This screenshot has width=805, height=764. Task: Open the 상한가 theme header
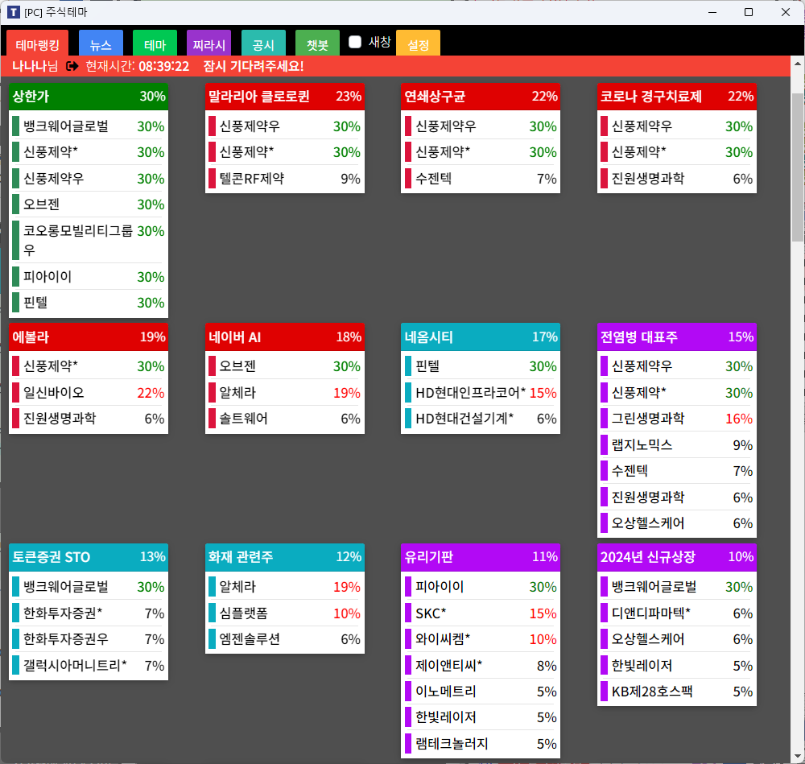(x=89, y=97)
